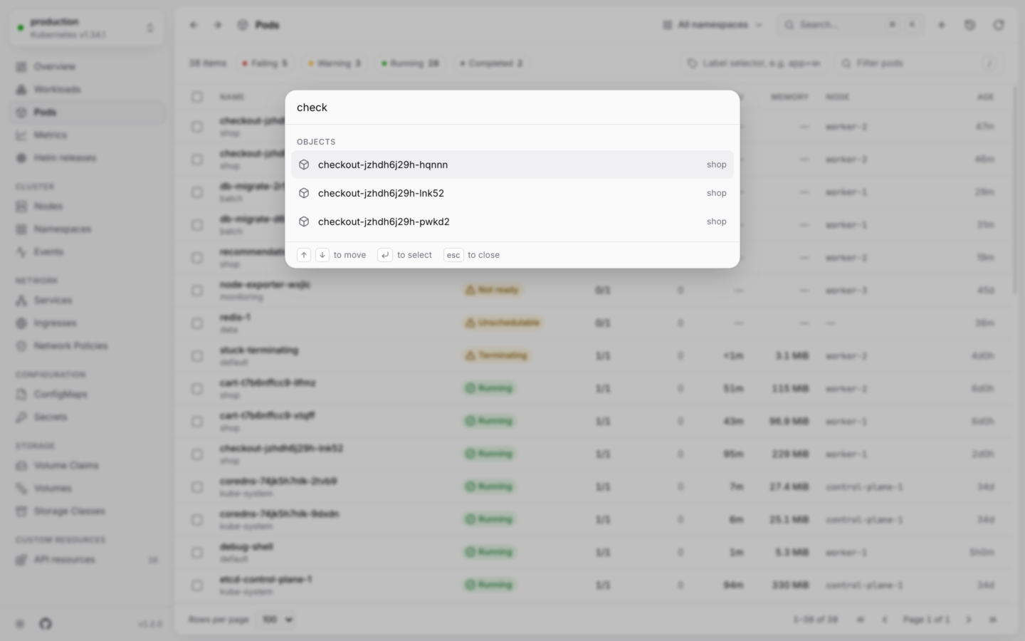
Task: Click the down arrow key hint
Action: pyautogui.click(x=322, y=255)
